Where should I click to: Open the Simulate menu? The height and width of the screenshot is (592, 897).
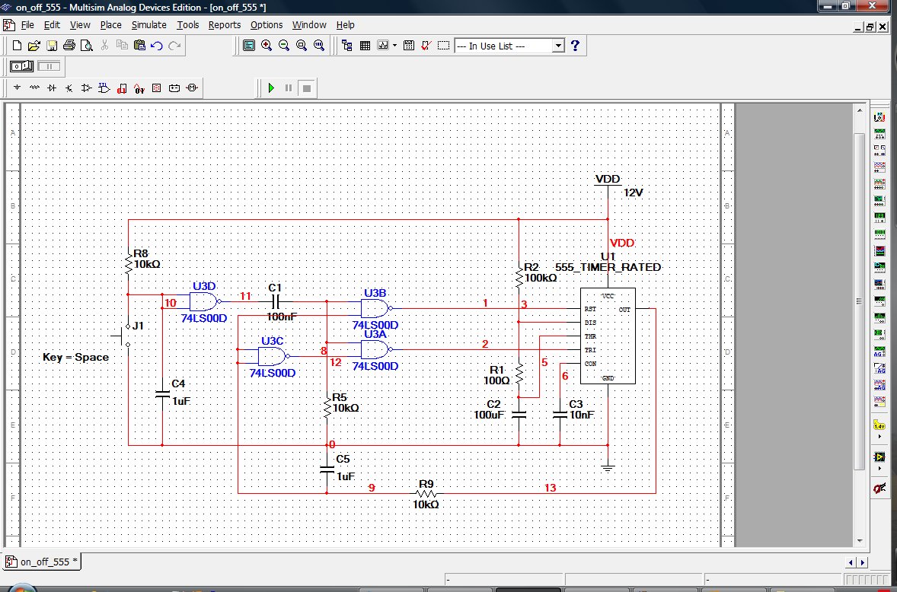click(x=148, y=25)
